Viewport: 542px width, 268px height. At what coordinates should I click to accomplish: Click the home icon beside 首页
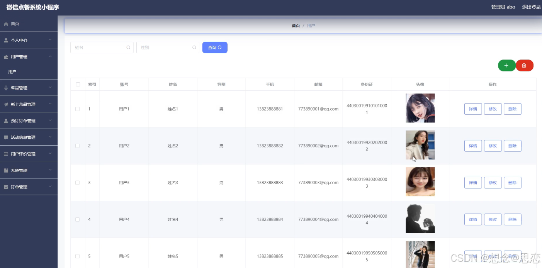coord(6,24)
